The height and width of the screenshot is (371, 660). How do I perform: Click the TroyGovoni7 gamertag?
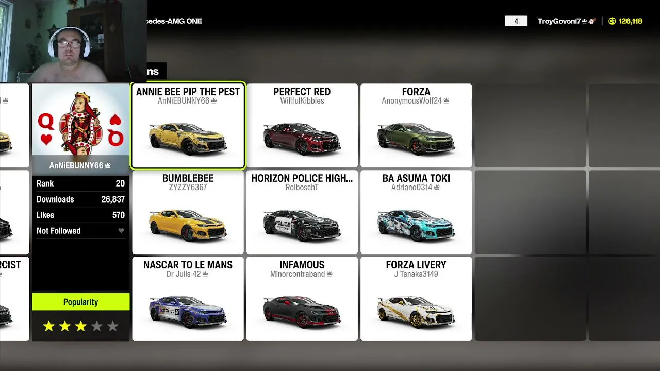pos(559,21)
